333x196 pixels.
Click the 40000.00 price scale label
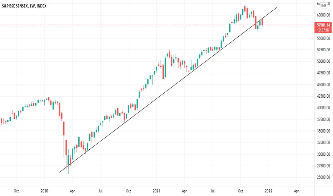pos(324,108)
